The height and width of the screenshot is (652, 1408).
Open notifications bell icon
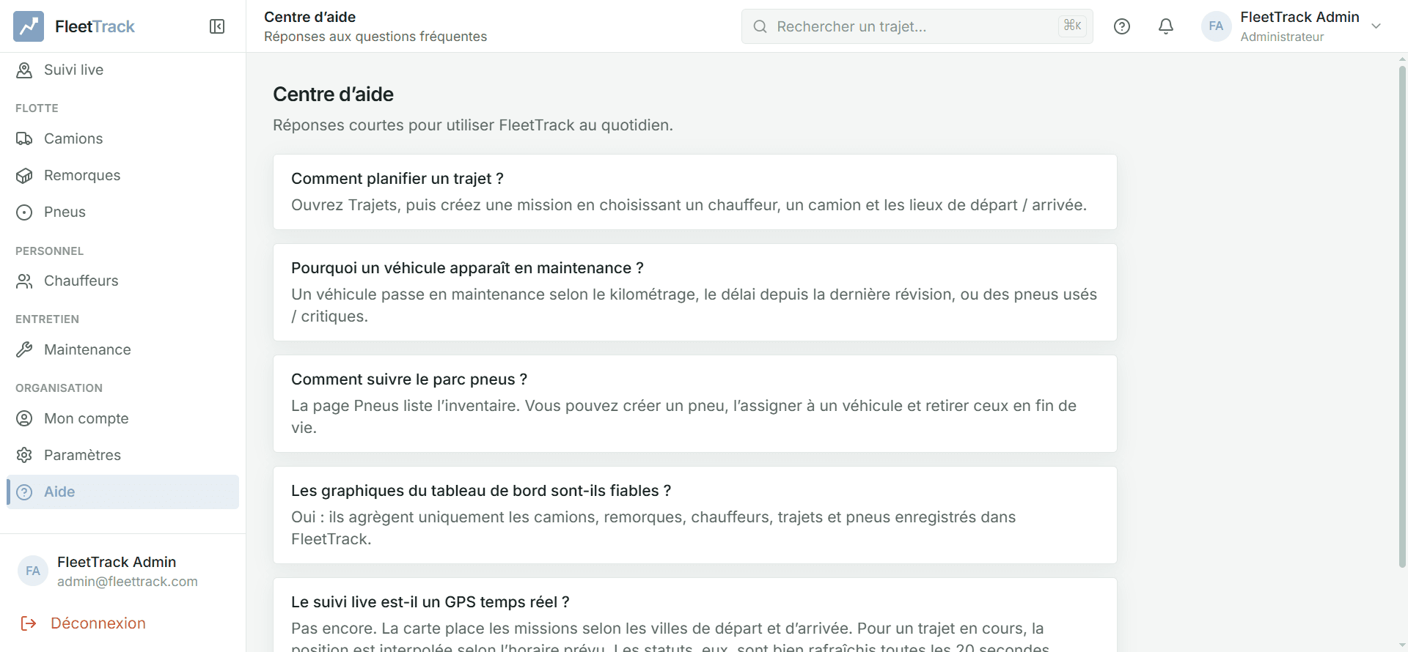tap(1166, 26)
